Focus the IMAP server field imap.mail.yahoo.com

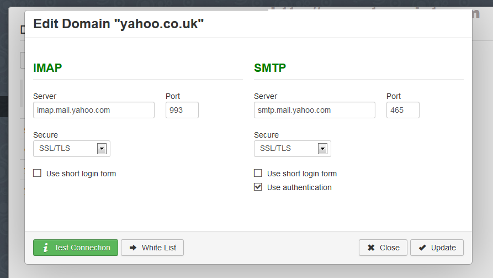click(x=93, y=110)
